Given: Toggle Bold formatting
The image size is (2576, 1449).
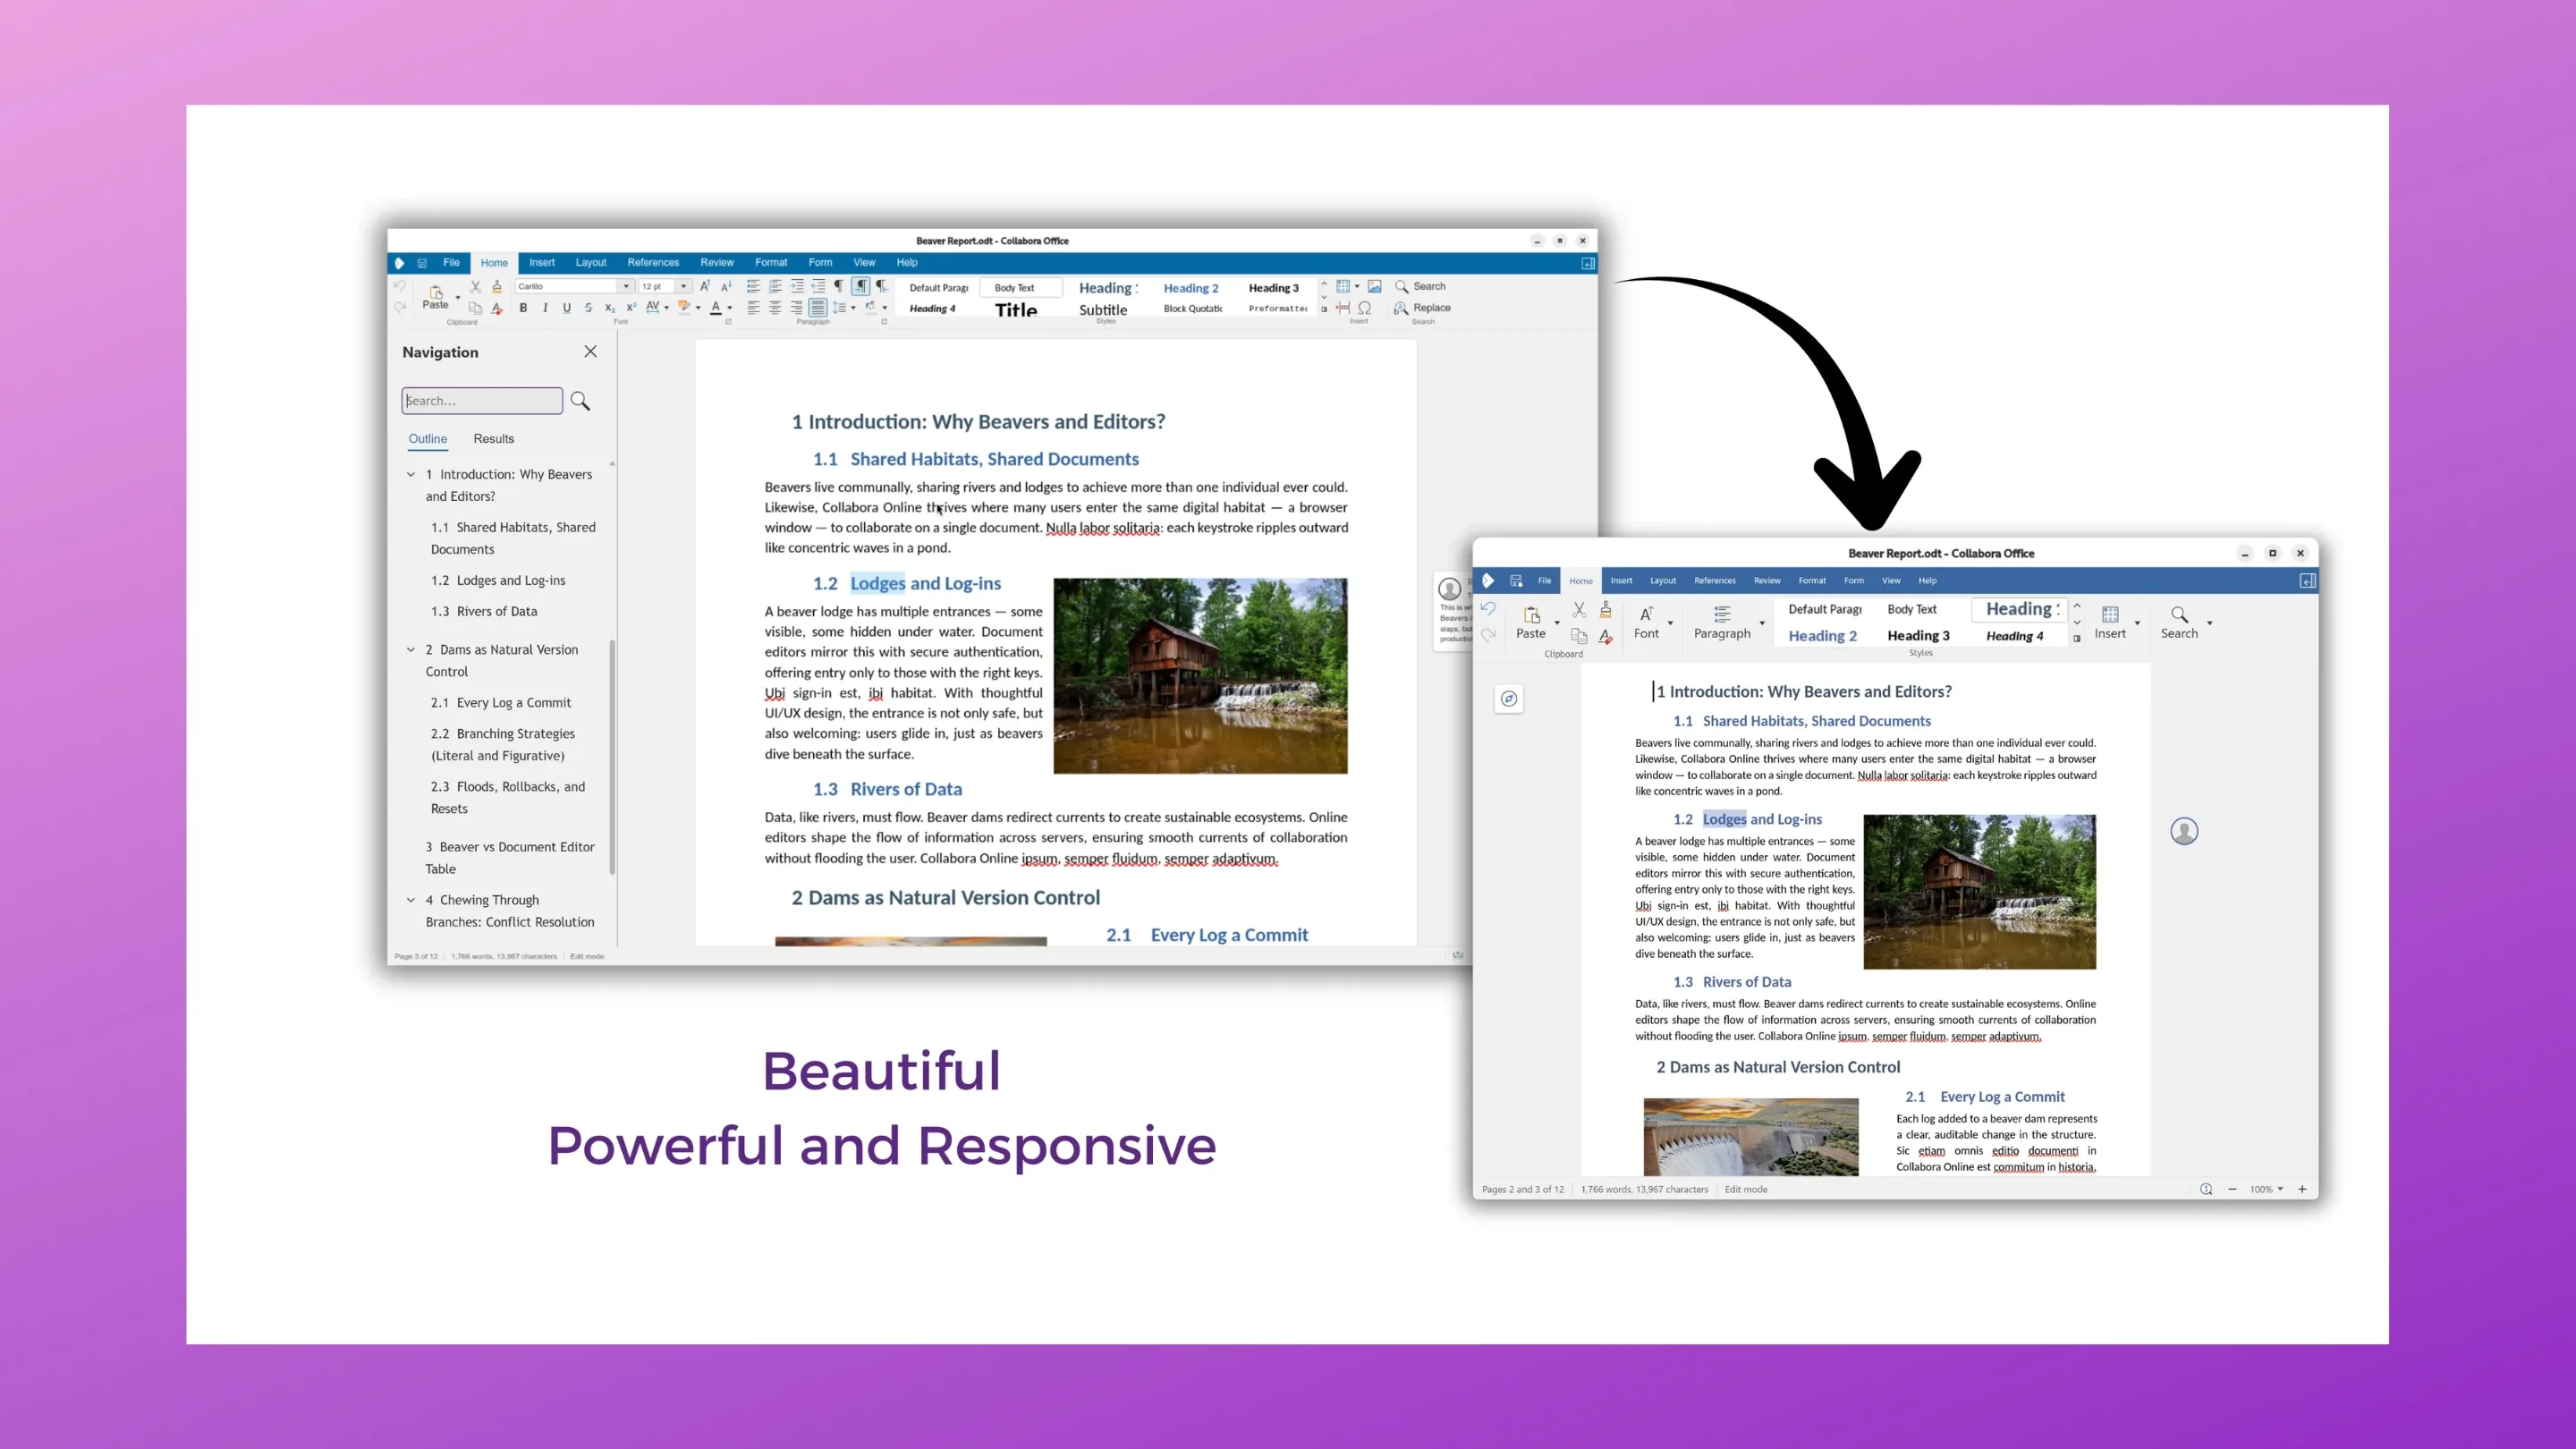Looking at the screenshot, I should coord(524,308).
